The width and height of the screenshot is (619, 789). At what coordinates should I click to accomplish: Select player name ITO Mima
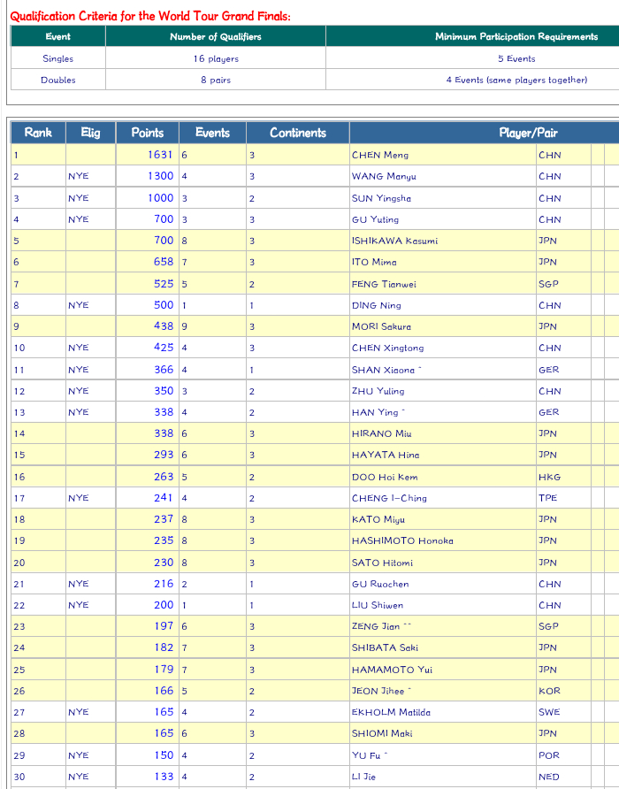[x=374, y=262]
